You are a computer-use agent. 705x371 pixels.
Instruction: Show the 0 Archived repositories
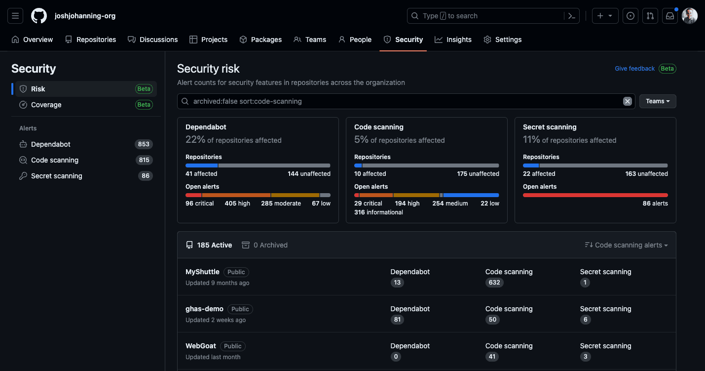pyautogui.click(x=264, y=245)
